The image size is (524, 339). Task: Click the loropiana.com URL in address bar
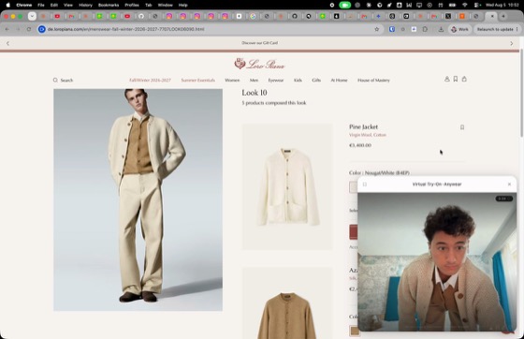pos(125,29)
